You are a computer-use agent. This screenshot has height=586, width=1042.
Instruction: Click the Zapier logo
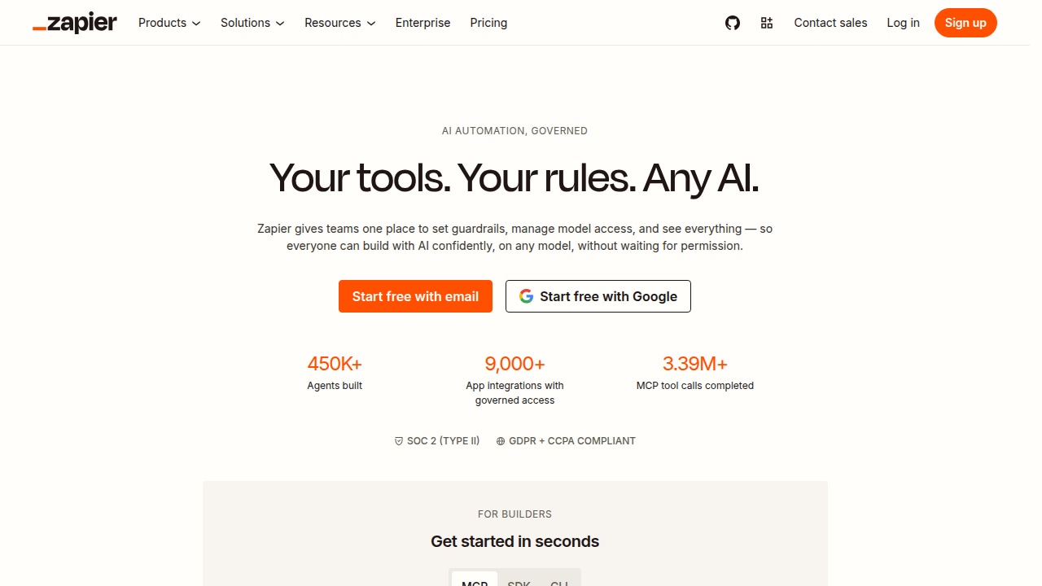click(75, 23)
